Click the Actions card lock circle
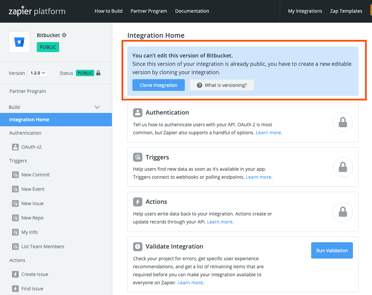 343,212
